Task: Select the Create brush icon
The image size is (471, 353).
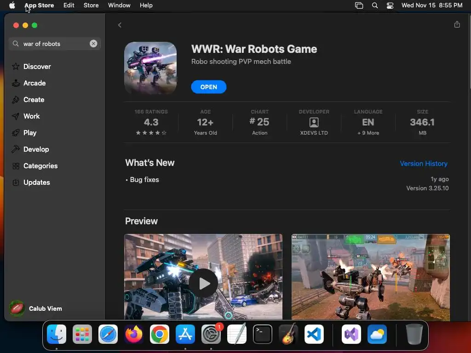Action: click(x=16, y=100)
